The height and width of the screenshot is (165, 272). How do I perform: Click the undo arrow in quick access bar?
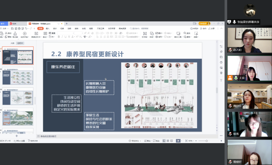tap(26, 29)
